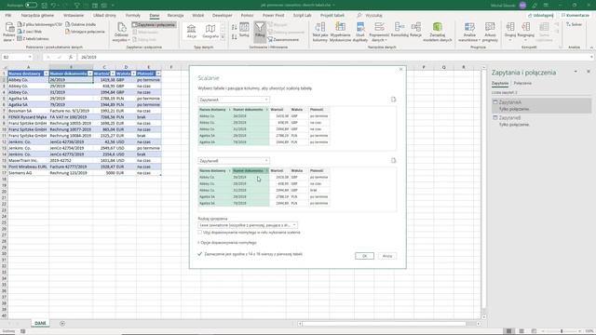Check the fuzzy matching checkbox in Scalanie

point(200,232)
